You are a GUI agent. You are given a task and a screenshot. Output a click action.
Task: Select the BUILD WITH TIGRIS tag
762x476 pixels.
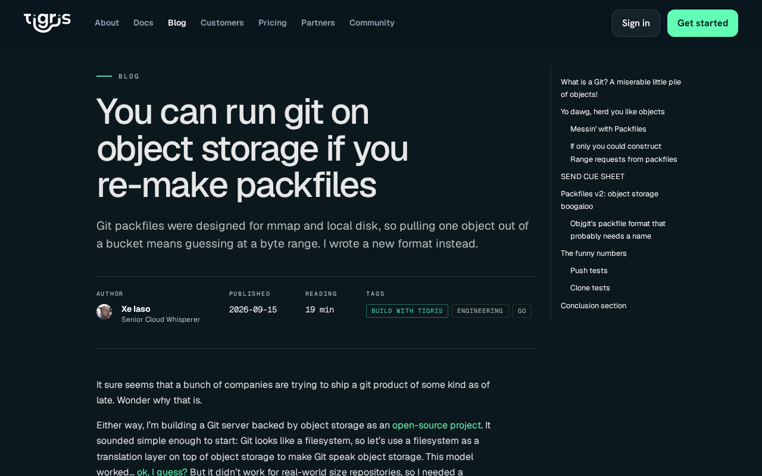[x=407, y=311]
